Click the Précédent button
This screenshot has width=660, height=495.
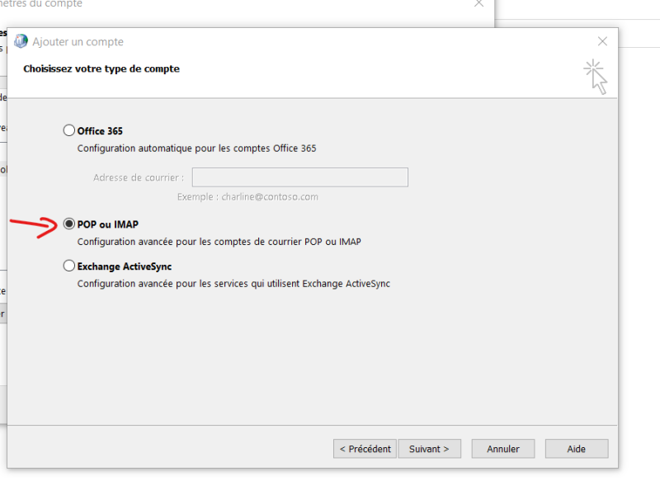click(x=365, y=449)
